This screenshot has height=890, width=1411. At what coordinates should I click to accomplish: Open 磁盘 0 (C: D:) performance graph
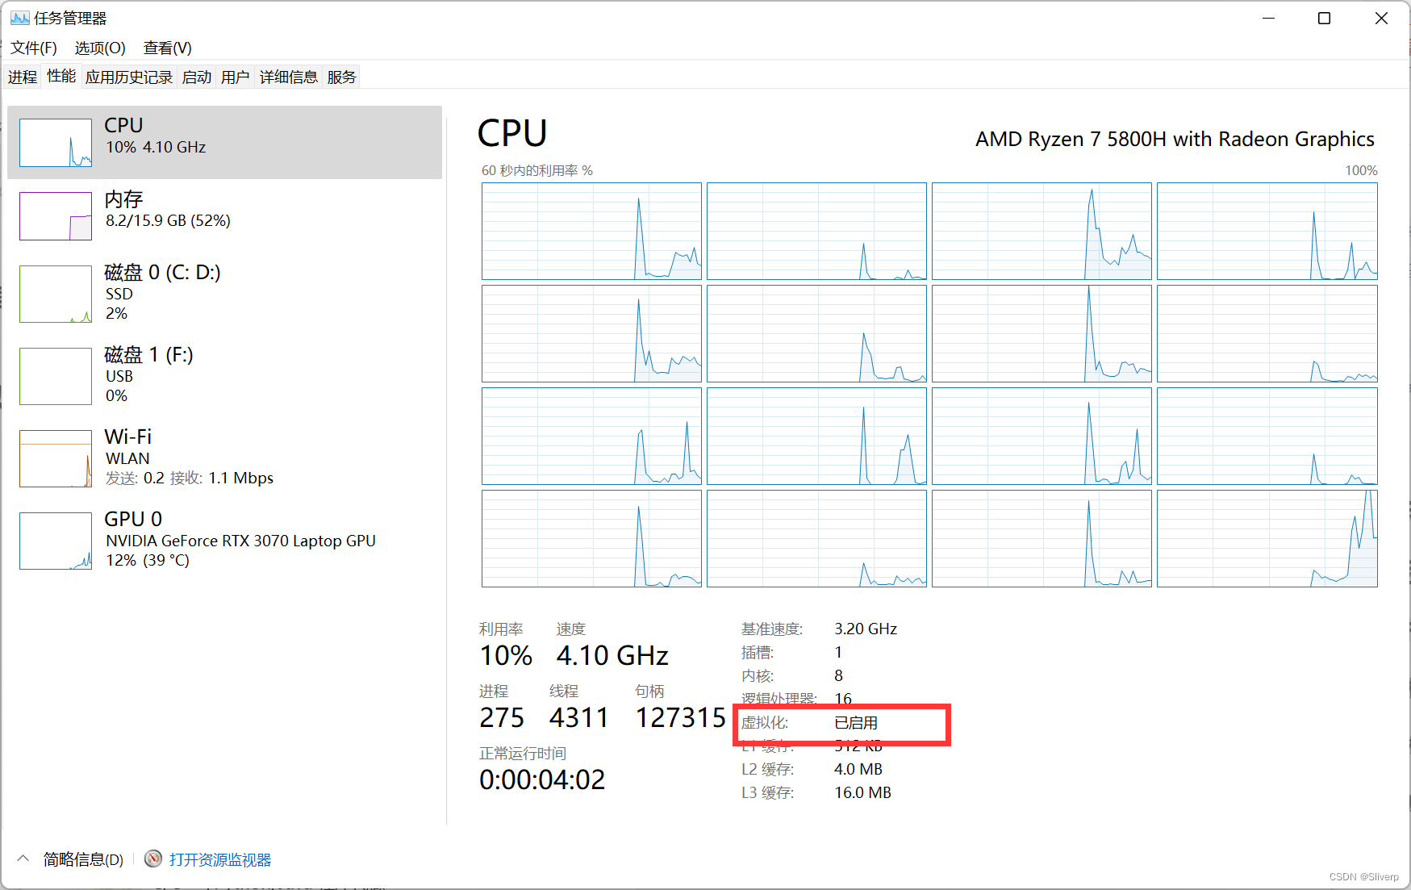(x=55, y=294)
